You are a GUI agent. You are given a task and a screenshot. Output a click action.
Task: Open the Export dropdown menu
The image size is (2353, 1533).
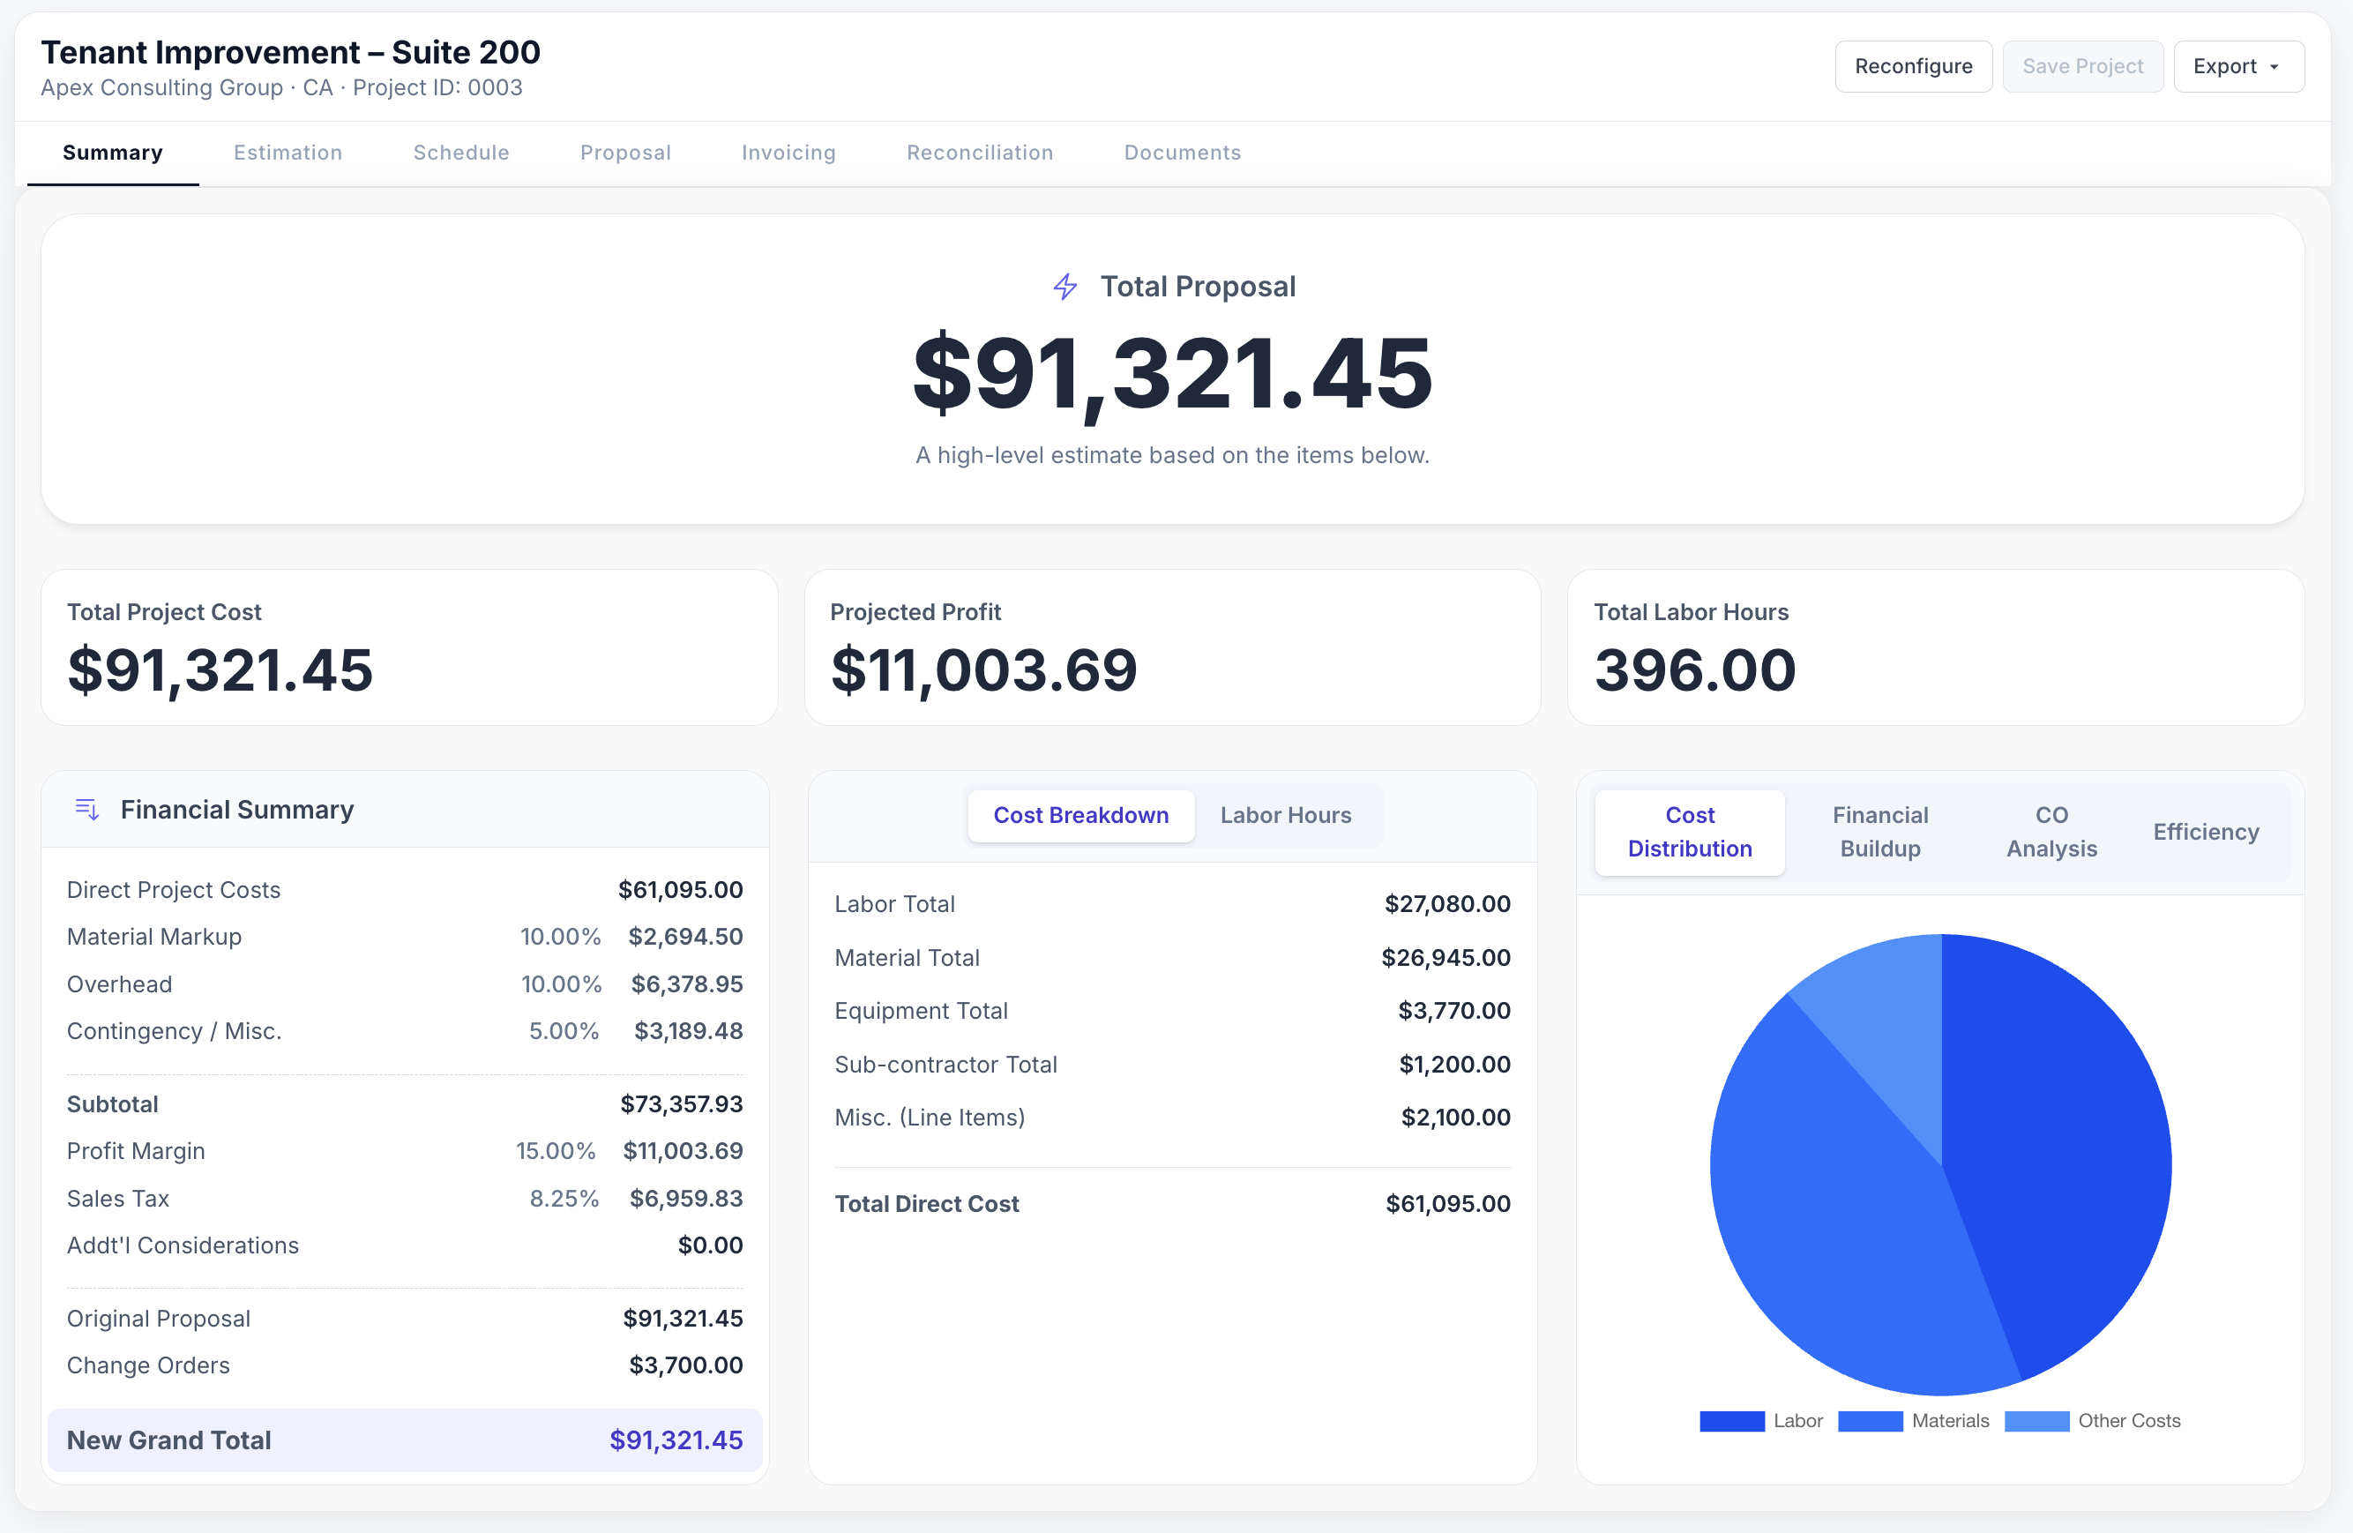pos(2238,66)
